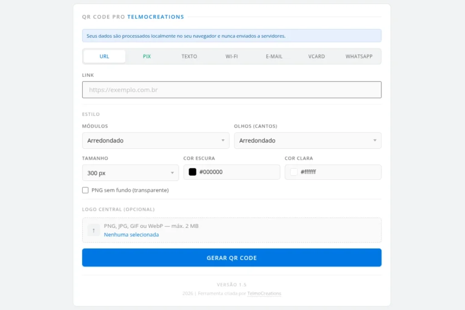The height and width of the screenshot is (310, 465).
Task: Switch to the URL tab
Action: (104, 56)
